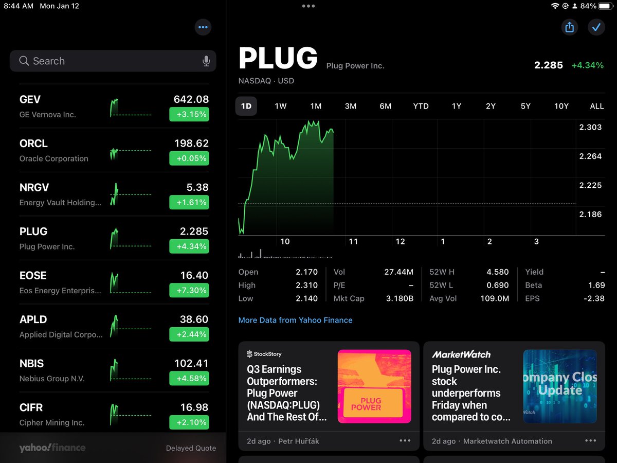617x463 pixels.
Task: Select the YTD chart range
Action: click(x=421, y=106)
